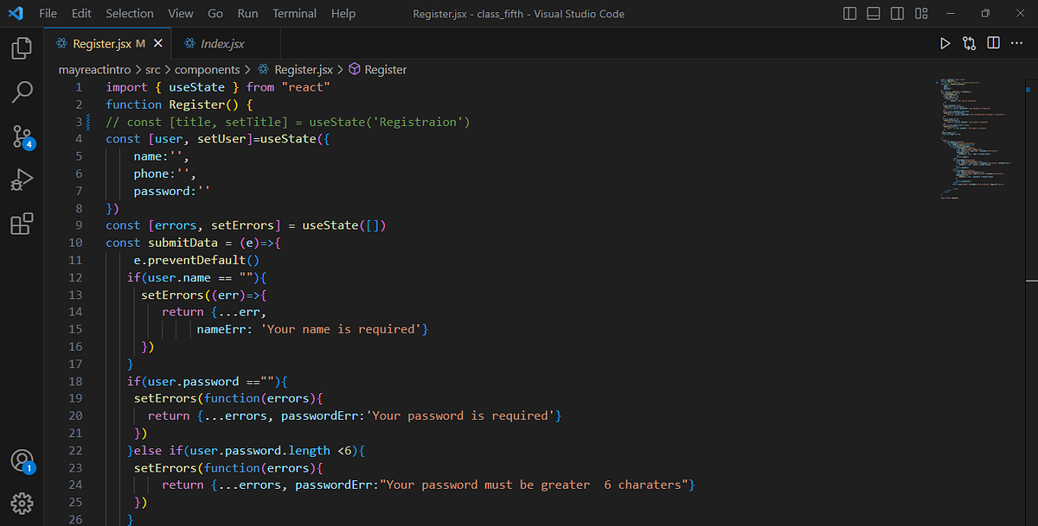Viewport: 1038px width, 526px height.
Task: Toggle the Secondary Side Bar
Action: pos(897,13)
